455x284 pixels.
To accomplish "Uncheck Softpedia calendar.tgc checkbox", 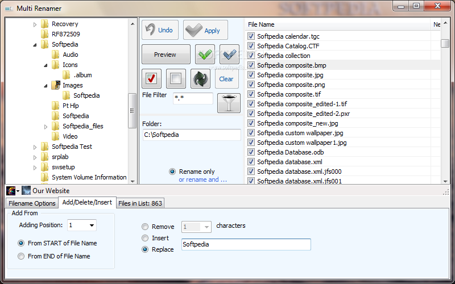I will click(251, 36).
